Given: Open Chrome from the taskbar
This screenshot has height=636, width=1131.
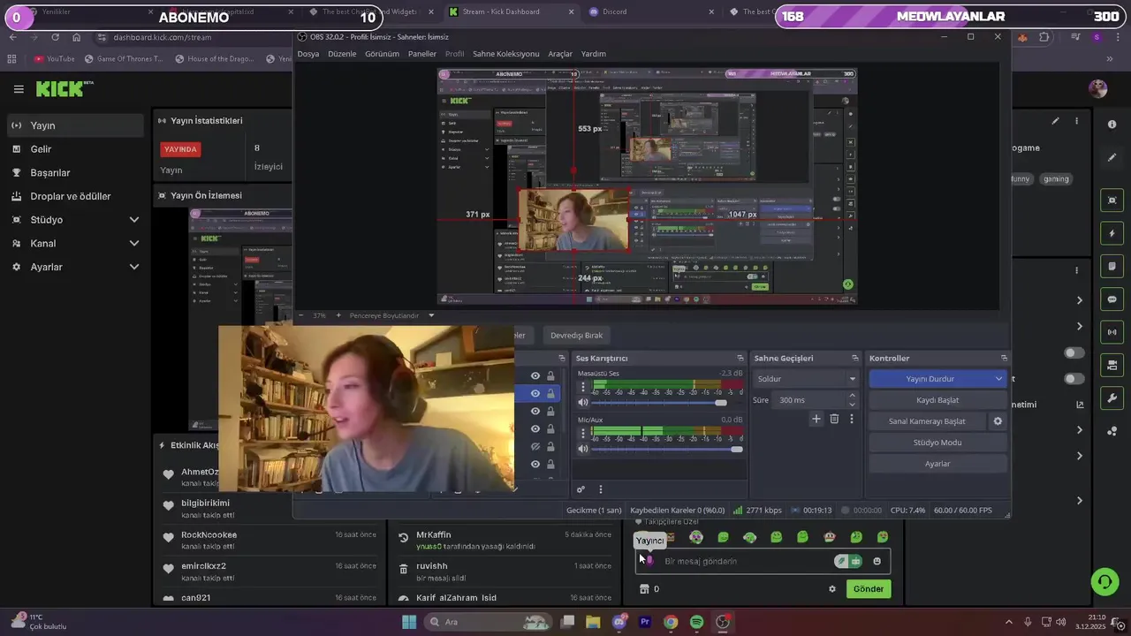Looking at the screenshot, I should [671, 622].
